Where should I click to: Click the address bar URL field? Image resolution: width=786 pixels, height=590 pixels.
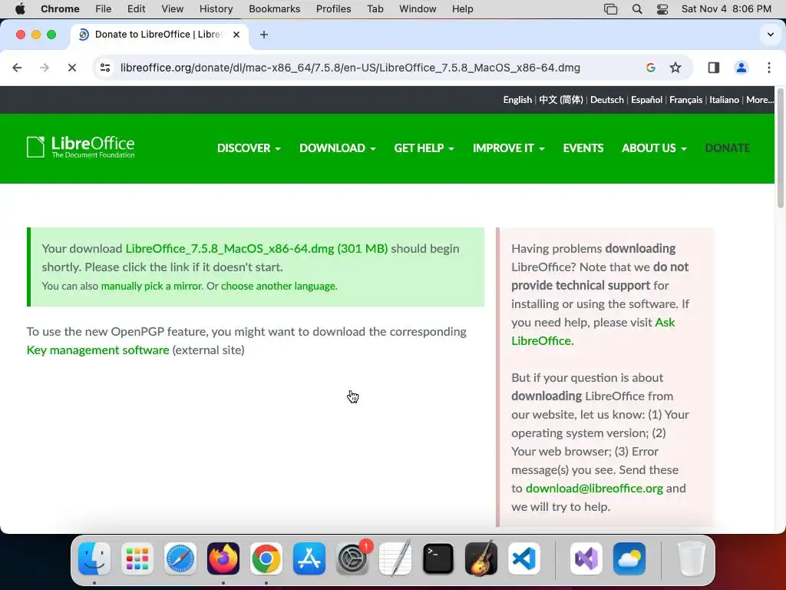(350, 68)
